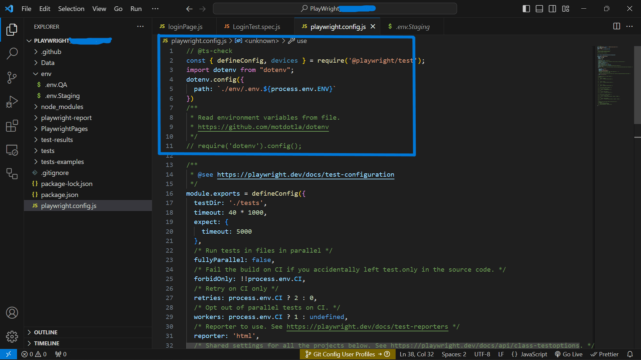Click the command center search box
This screenshot has height=360, width=641.
tap(335, 9)
